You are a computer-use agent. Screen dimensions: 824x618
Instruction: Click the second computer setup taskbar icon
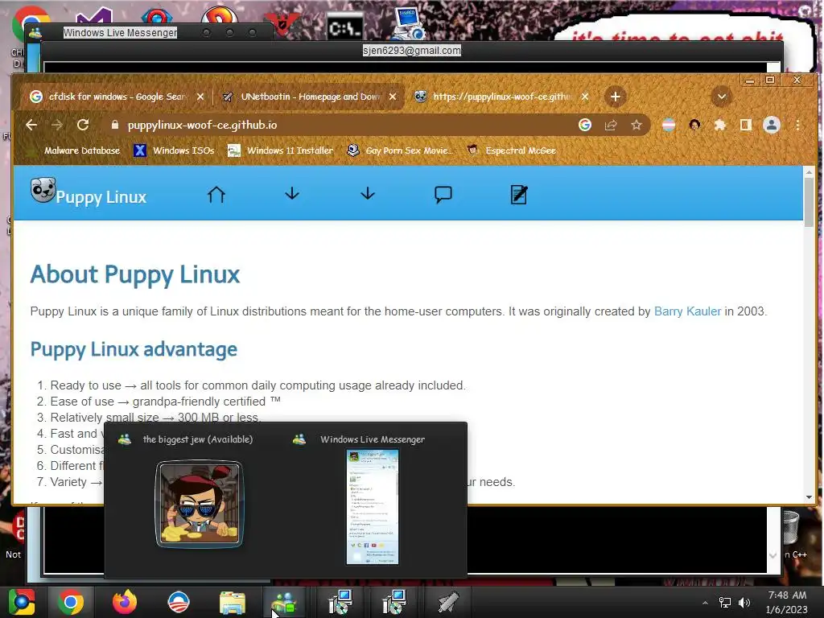point(393,602)
